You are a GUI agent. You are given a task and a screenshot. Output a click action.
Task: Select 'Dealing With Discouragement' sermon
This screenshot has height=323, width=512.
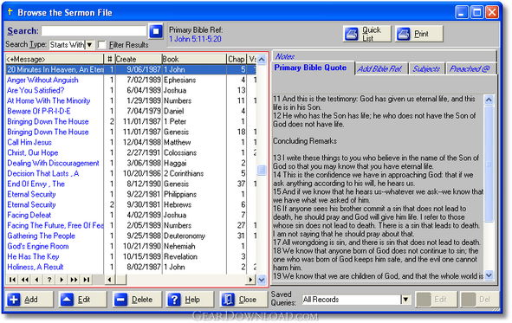[x=53, y=163]
